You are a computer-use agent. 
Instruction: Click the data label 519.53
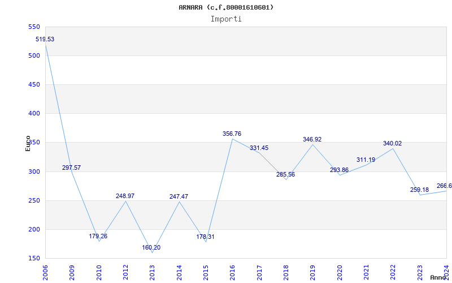45,39
